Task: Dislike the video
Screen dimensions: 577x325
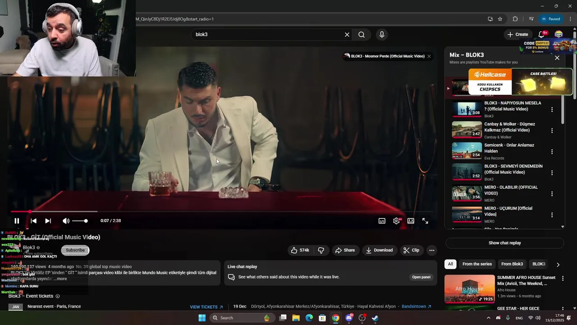Action: point(321,250)
